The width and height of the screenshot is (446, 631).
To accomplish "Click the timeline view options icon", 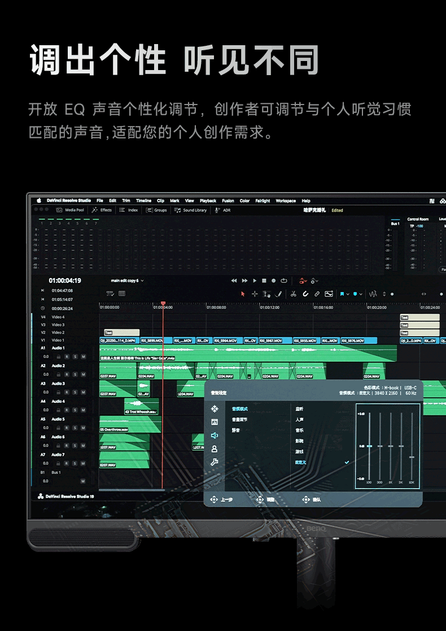I will (110, 294).
